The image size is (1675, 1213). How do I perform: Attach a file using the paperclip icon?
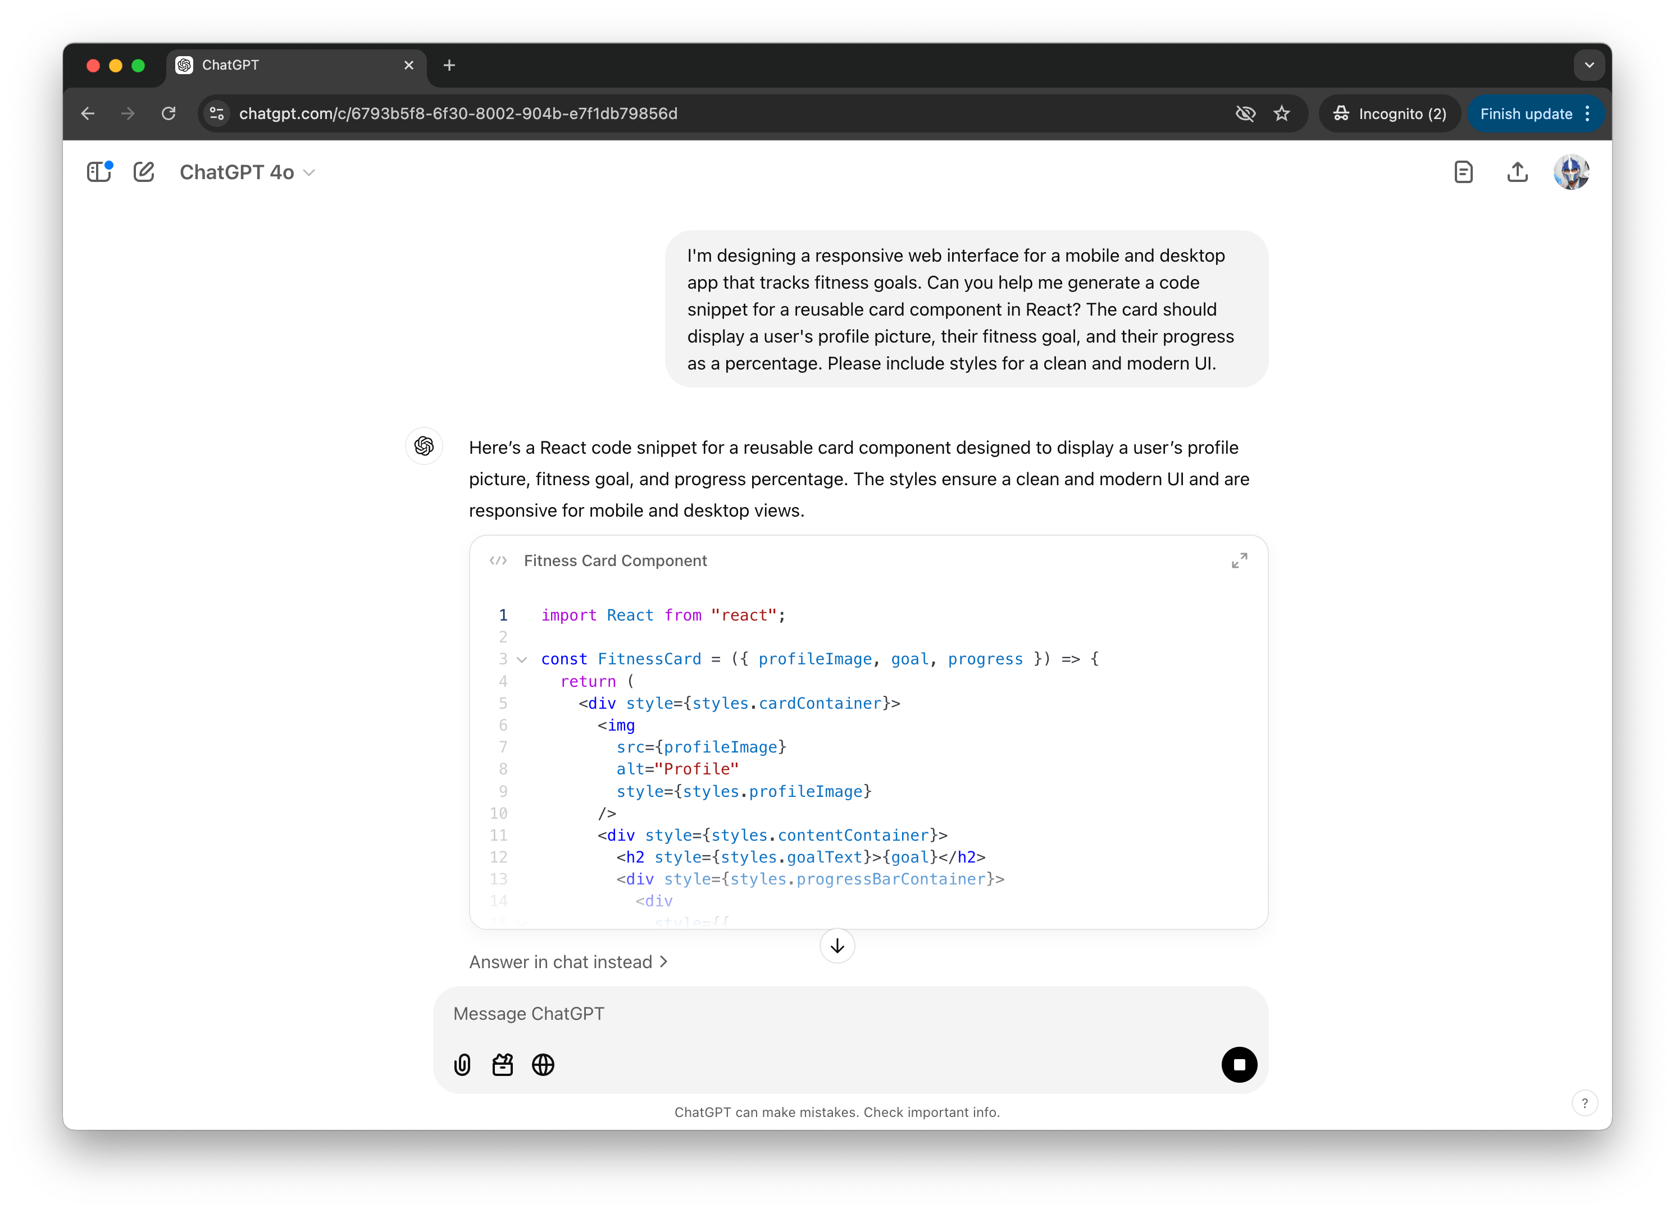point(462,1065)
